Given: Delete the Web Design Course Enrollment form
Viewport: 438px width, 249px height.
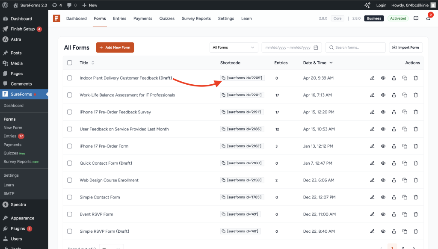Looking at the screenshot, I should coord(416,180).
